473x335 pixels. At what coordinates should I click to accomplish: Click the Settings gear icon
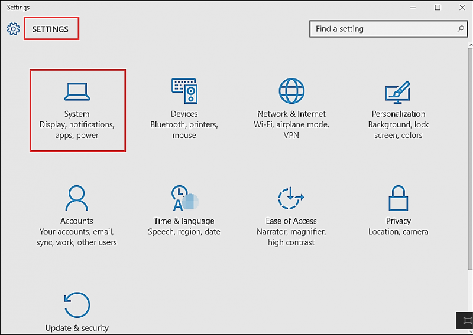pyautogui.click(x=13, y=29)
